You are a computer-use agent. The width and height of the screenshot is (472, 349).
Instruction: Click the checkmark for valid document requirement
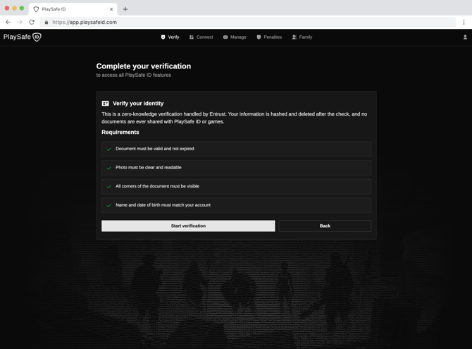109,149
